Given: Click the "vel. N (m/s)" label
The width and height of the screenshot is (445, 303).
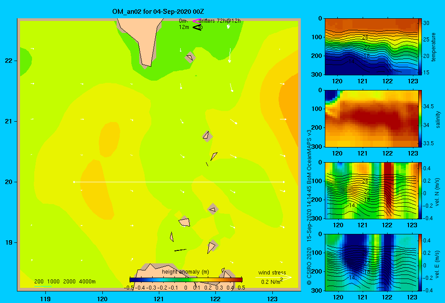Looking at the screenshot, I should (437, 192).
